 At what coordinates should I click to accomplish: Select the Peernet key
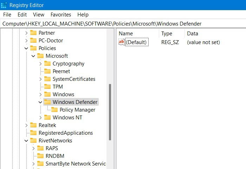tap(61, 71)
